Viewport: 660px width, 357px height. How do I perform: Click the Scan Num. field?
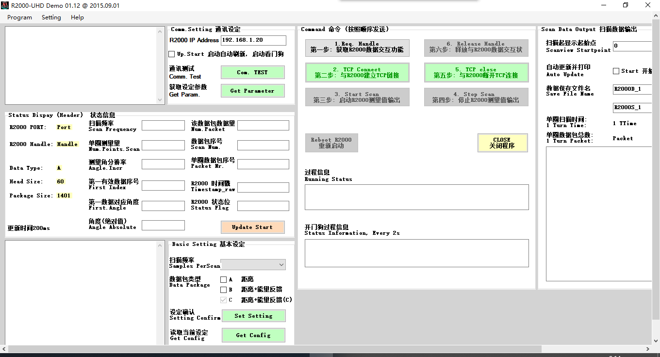point(263,145)
